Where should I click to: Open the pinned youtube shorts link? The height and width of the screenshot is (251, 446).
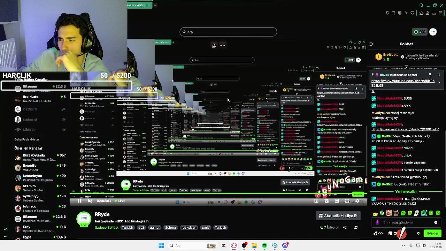tap(403, 83)
